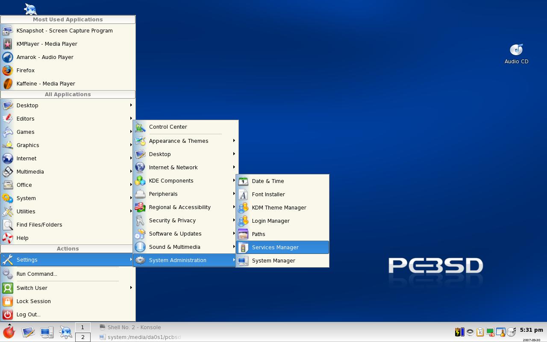Click the Date & Time calendar icon
Image resolution: width=547 pixels, height=342 pixels.
tap(243, 181)
